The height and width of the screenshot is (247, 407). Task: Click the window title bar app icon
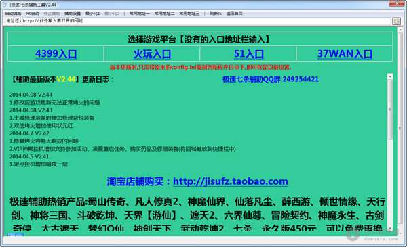[x=5, y=5]
